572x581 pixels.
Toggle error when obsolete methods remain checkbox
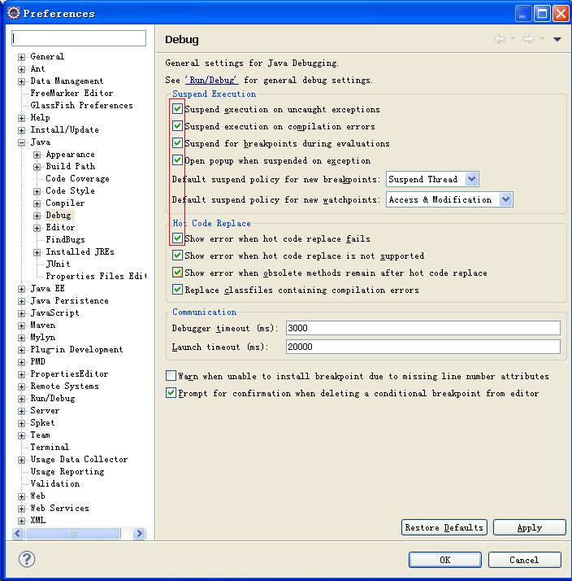(x=177, y=273)
